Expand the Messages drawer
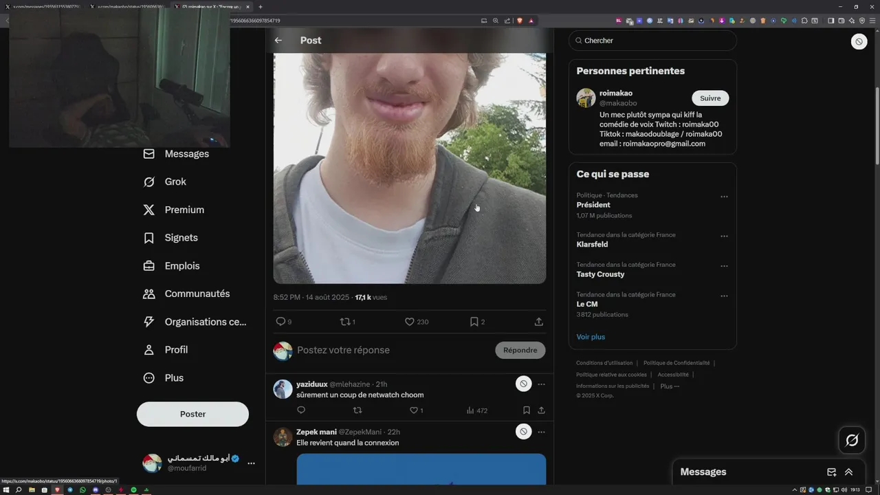This screenshot has width=880, height=495. coord(848,472)
